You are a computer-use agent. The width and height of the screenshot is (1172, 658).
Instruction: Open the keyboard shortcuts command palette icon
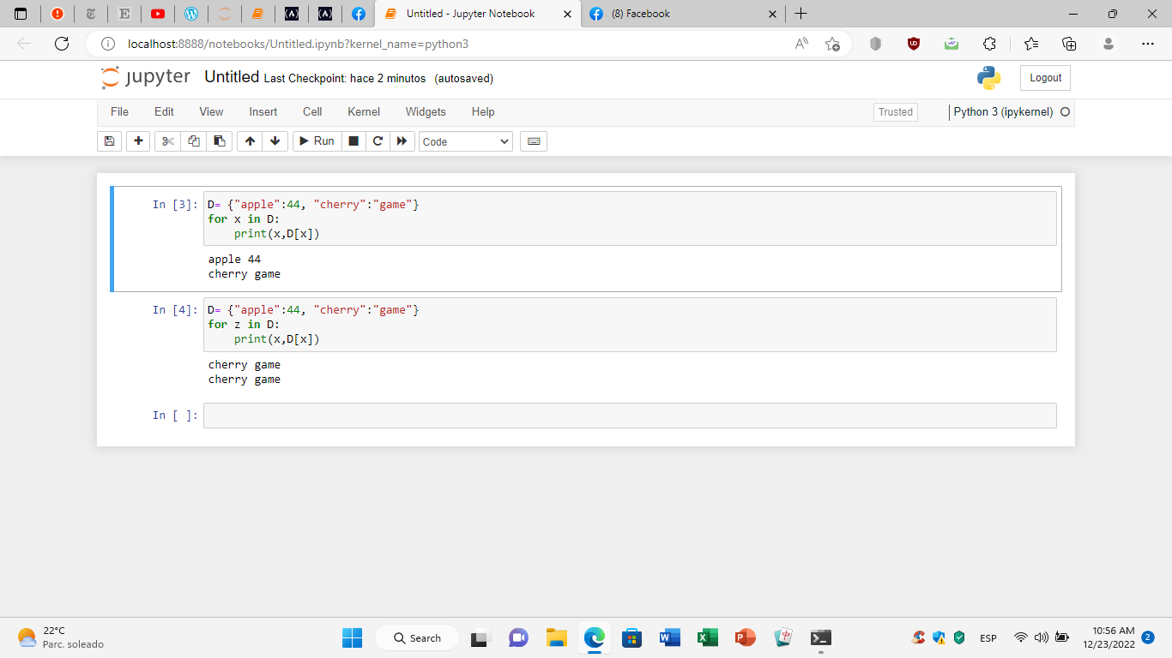[533, 141]
